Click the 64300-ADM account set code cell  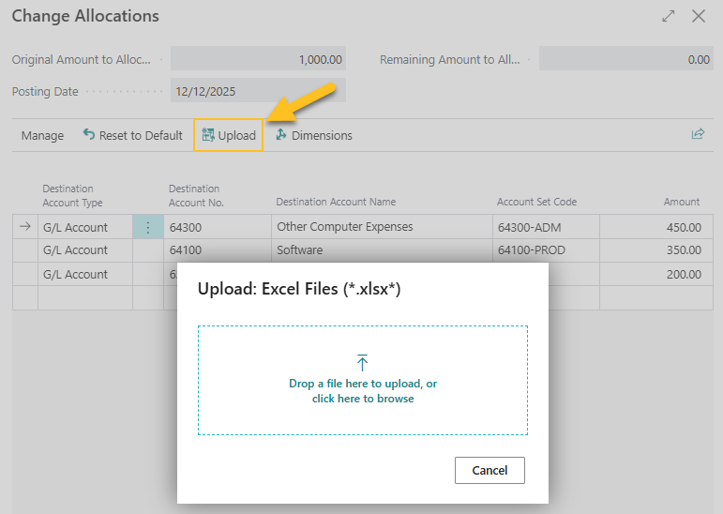click(544, 227)
